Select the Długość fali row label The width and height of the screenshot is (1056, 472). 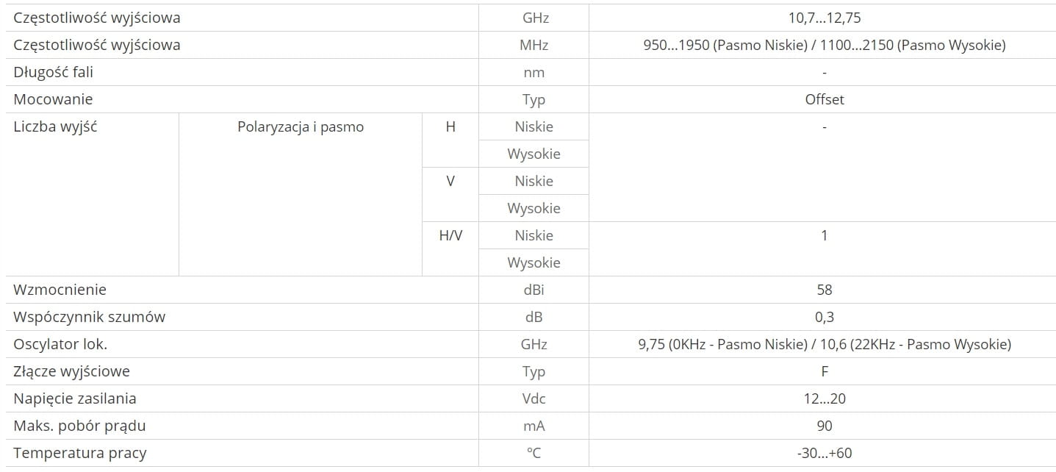click(x=54, y=72)
